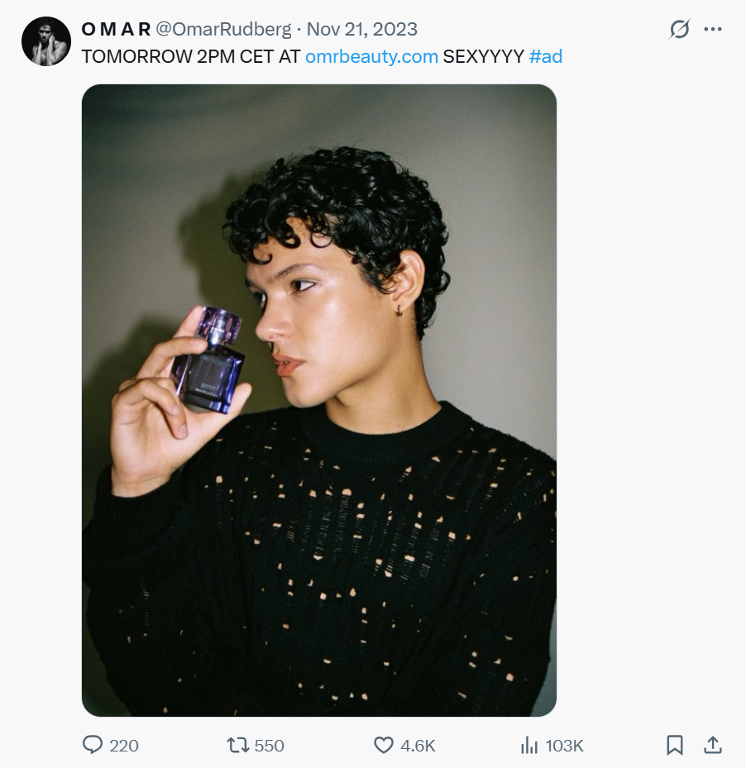Like the post with the heart icon
The image size is (746, 768).
384,745
